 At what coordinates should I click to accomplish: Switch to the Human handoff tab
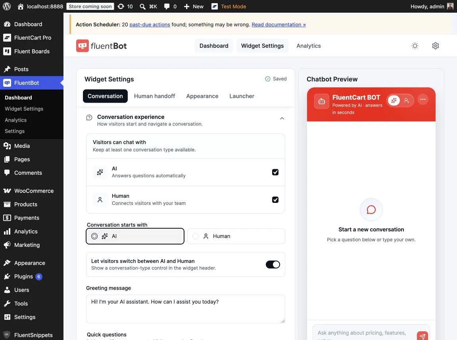[x=154, y=96]
